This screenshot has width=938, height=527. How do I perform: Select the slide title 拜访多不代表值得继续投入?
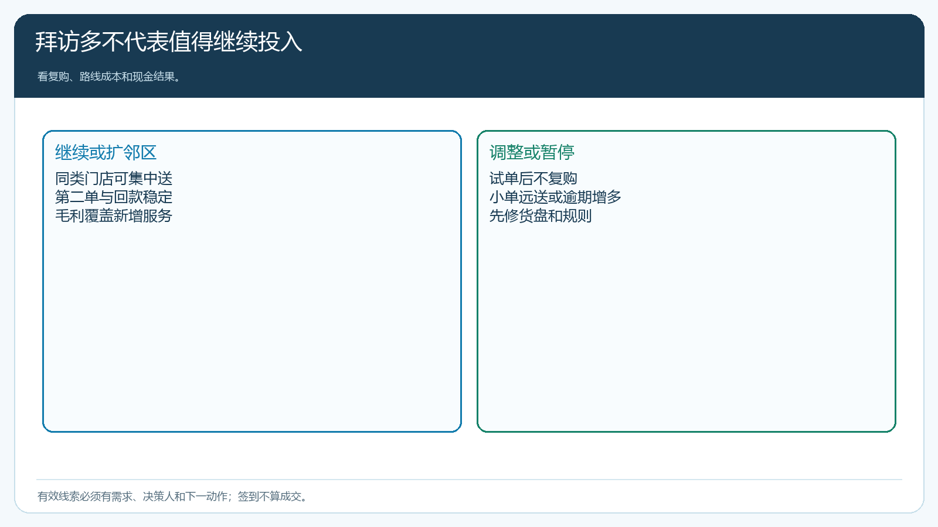pyautogui.click(x=169, y=42)
